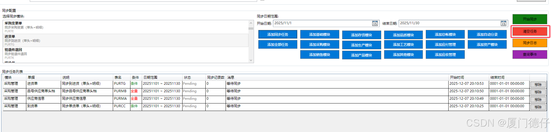Click 添加应收管理 button
The image size is (551, 132).
coord(445,54)
